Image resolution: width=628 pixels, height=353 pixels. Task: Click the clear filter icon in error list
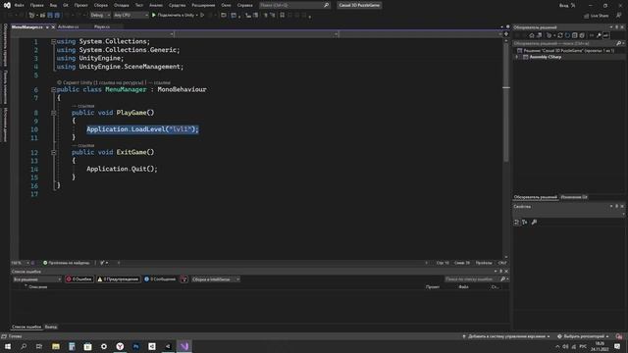183,279
